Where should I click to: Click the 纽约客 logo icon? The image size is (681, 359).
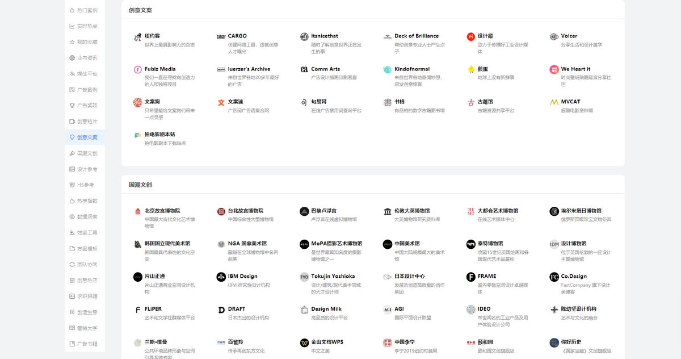[138, 36]
